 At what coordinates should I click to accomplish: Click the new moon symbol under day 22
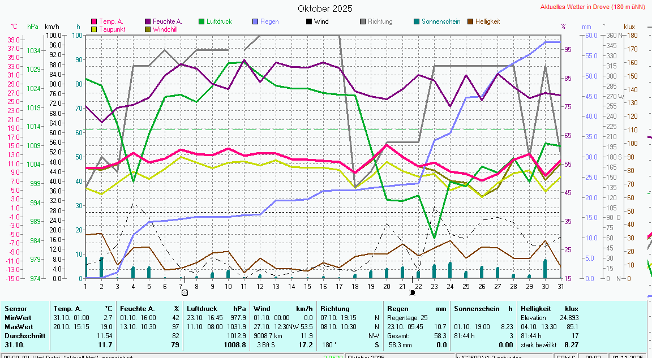click(412, 292)
